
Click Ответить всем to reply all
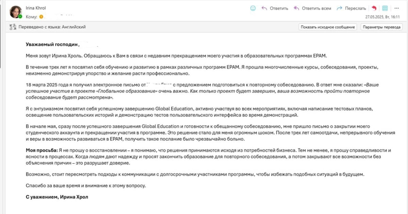pyautogui.click(x=312, y=9)
